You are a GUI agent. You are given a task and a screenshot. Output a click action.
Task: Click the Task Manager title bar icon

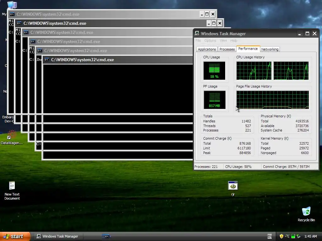click(x=197, y=33)
